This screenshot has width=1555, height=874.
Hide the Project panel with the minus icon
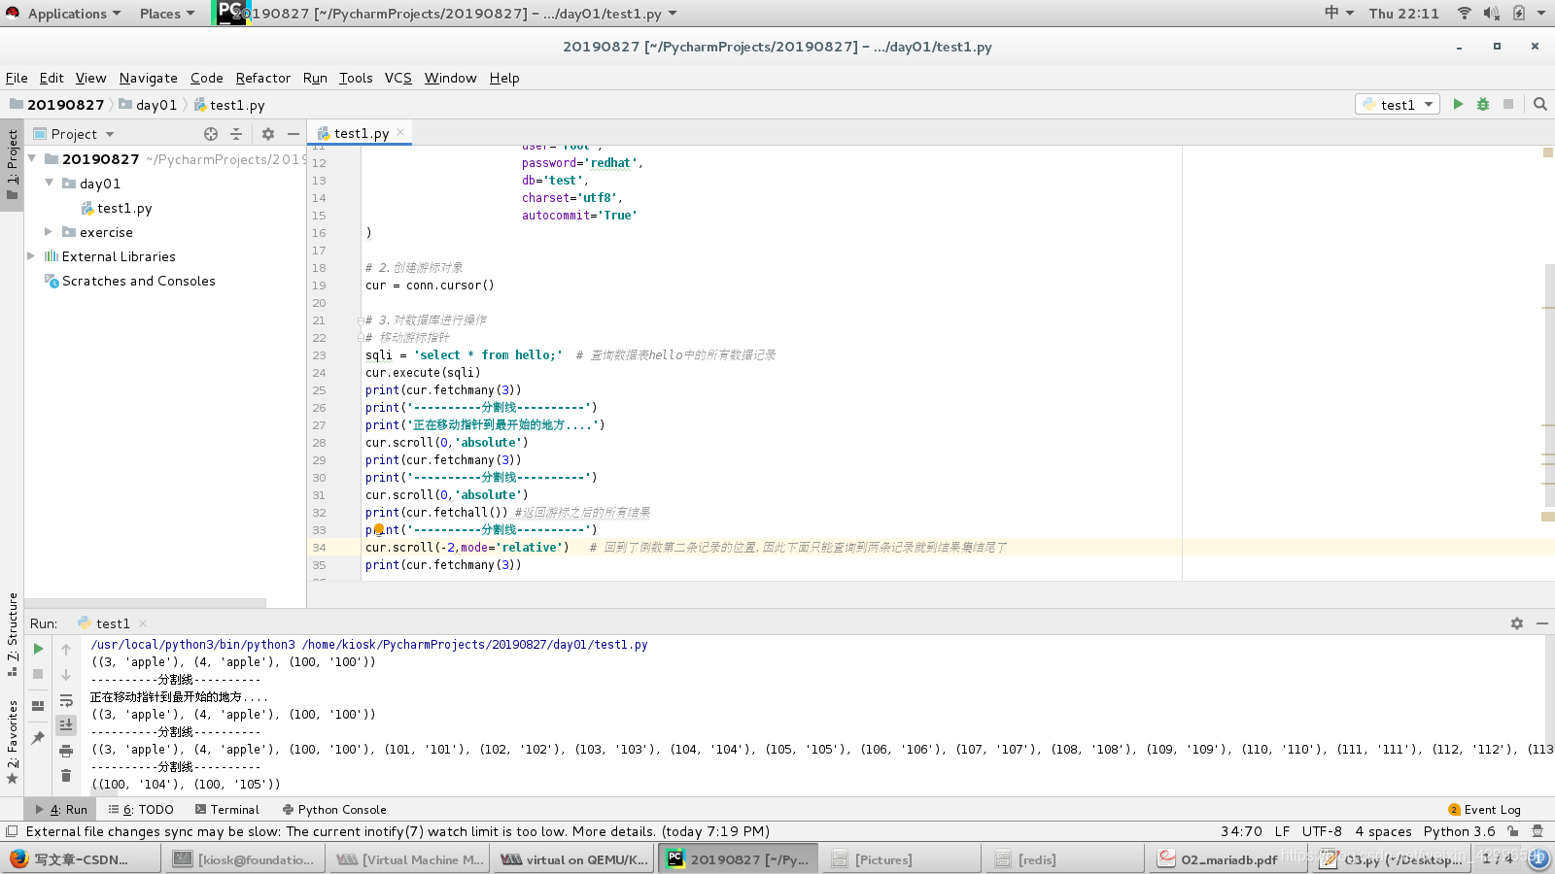[x=294, y=134]
